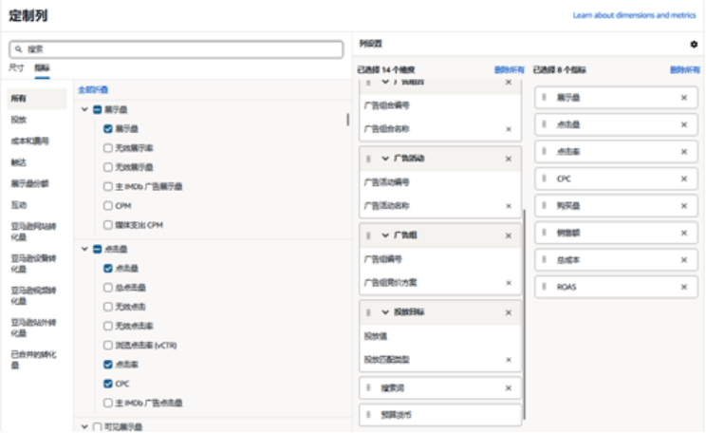This screenshot has width=706, height=433.
Task: Click the metrics tree vertical scrollbar
Action: click(347, 120)
